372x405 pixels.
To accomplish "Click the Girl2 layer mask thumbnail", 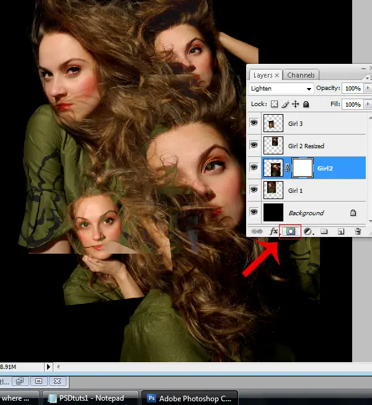I will tap(301, 167).
